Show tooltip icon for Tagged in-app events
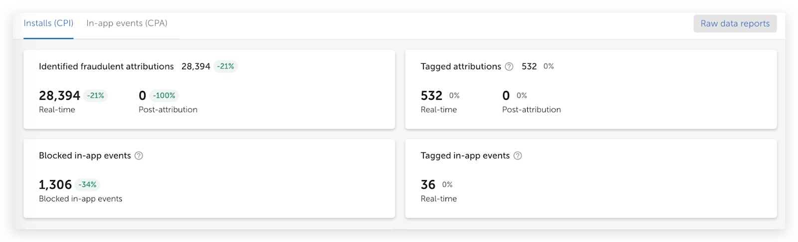 (518, 156)
